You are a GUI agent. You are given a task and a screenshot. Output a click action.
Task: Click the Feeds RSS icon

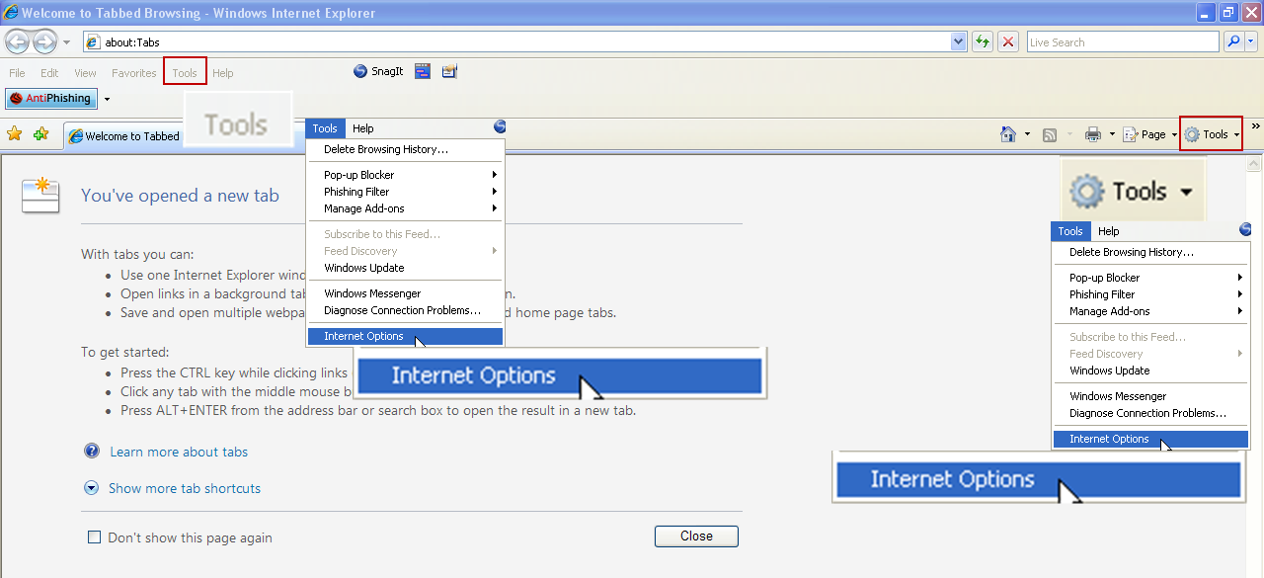(1051, 134)
